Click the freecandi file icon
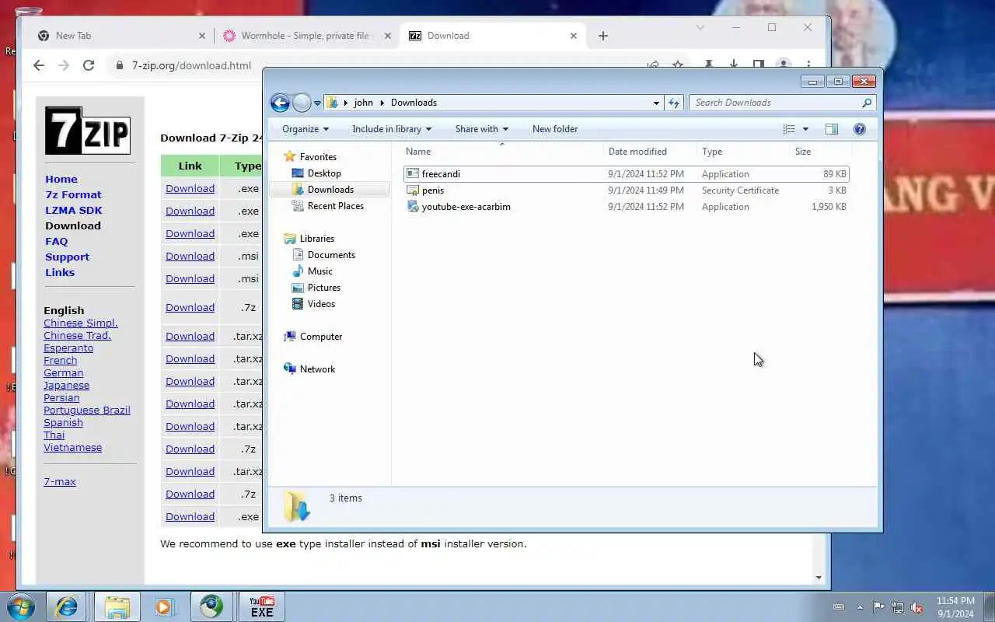Image resolution: width=995 pixels, height=622 pixels. coord(413,174)
